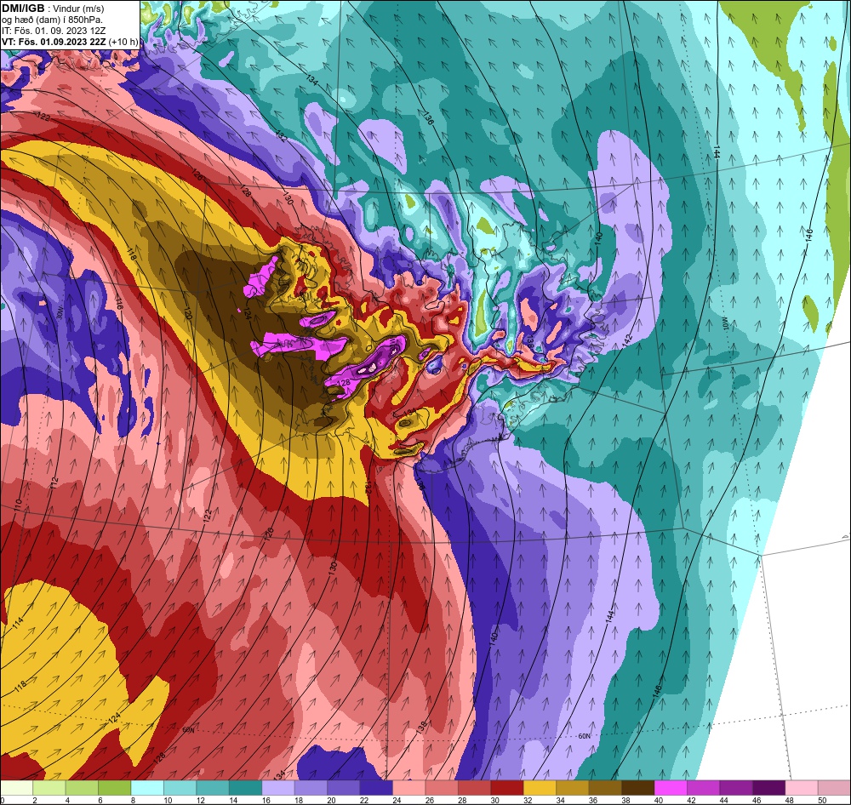Image resolution: width=851 pixels, height=805 pixels.
Task: Click the pale cyan 8–10 m/s legend swatch
Action: [x=147, y=788]
